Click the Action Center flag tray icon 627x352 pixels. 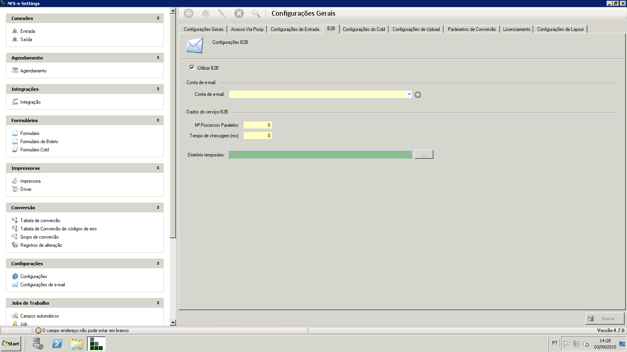coord(567,344)
